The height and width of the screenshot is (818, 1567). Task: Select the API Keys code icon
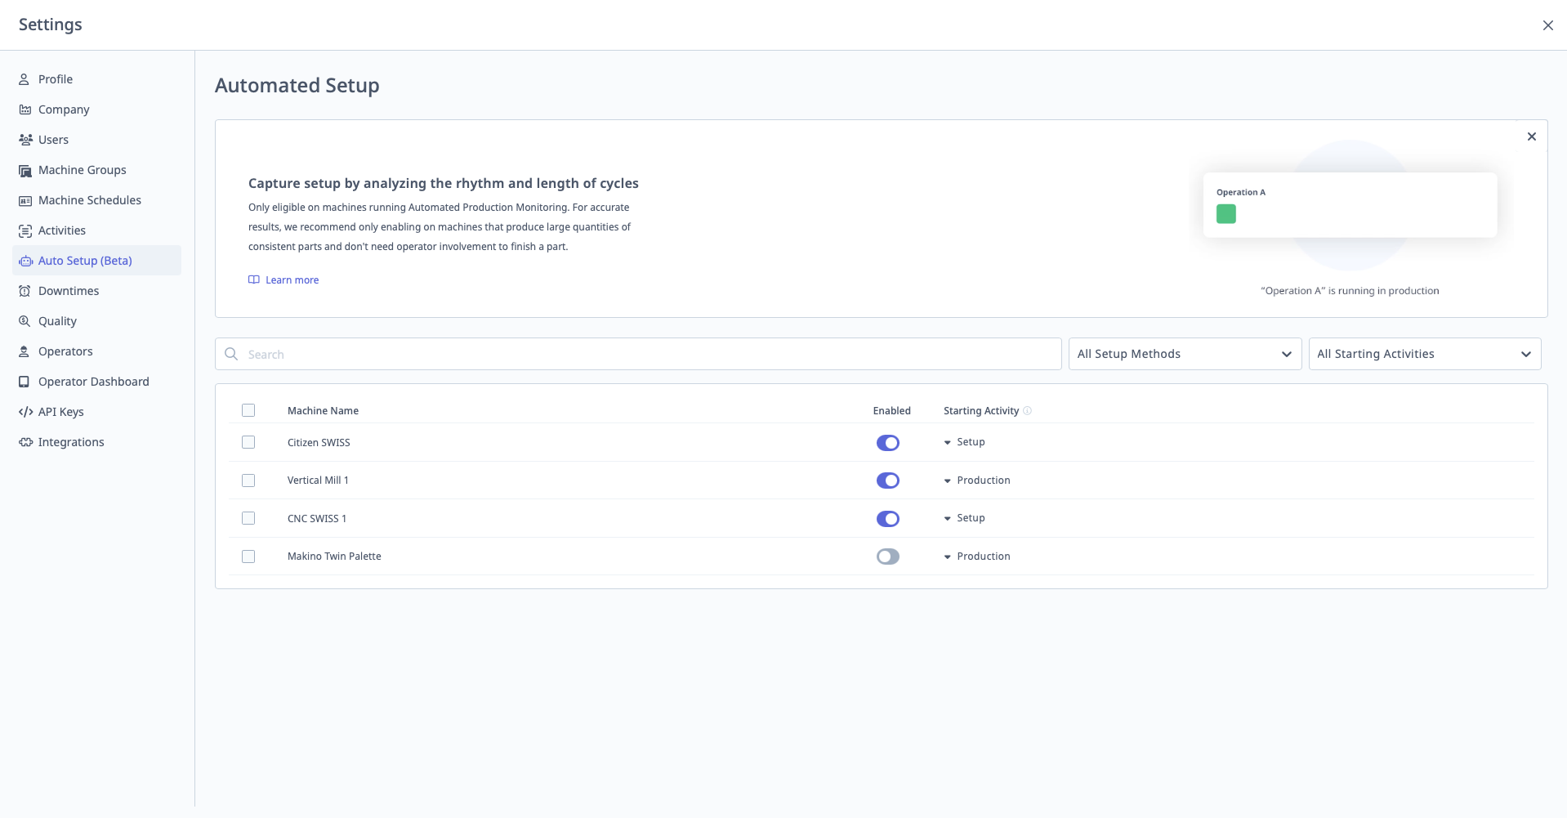click(24, 412)
